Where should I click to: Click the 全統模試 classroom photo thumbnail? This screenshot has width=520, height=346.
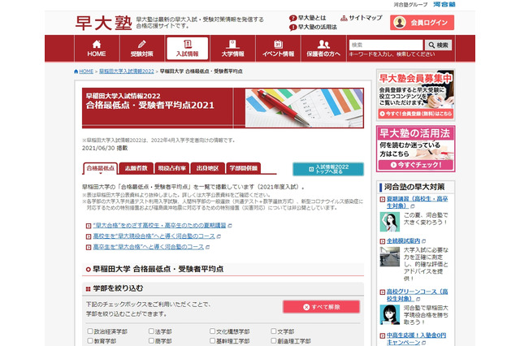[390, 257]
